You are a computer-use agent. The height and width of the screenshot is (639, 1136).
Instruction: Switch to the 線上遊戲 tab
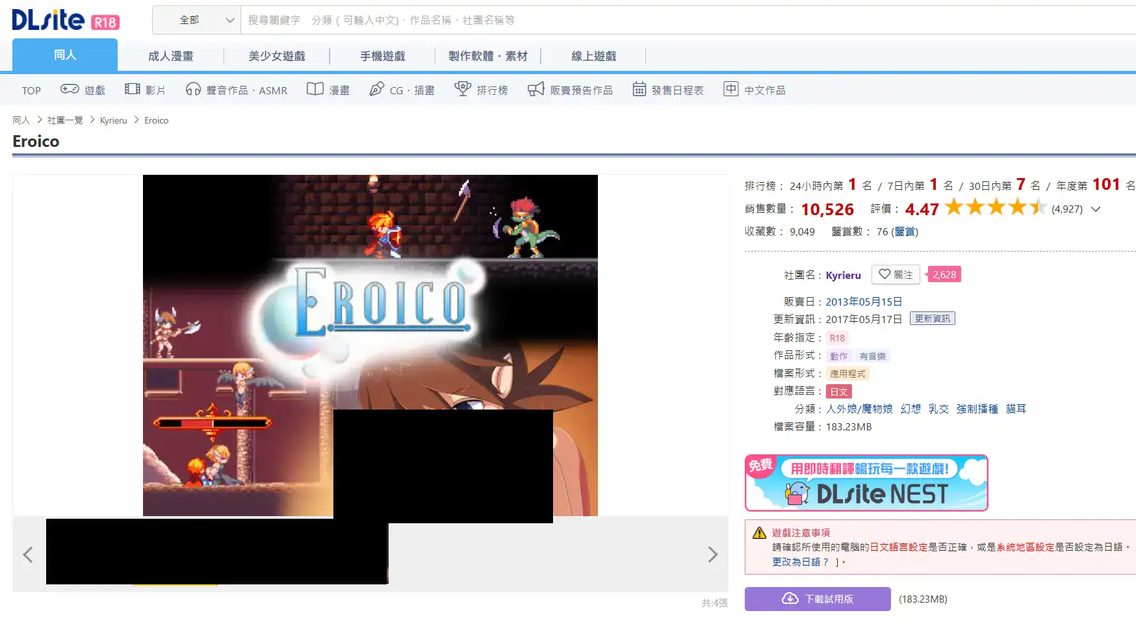pyautogui.click(x=594, y=56)
